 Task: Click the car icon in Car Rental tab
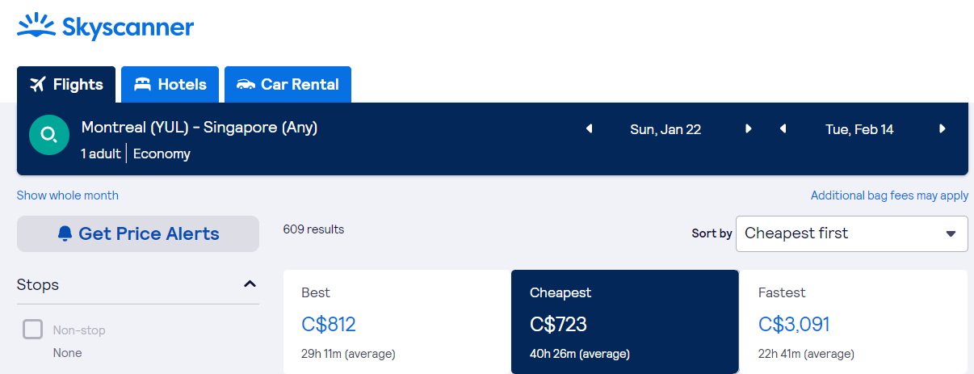click(x=246, y=84)
